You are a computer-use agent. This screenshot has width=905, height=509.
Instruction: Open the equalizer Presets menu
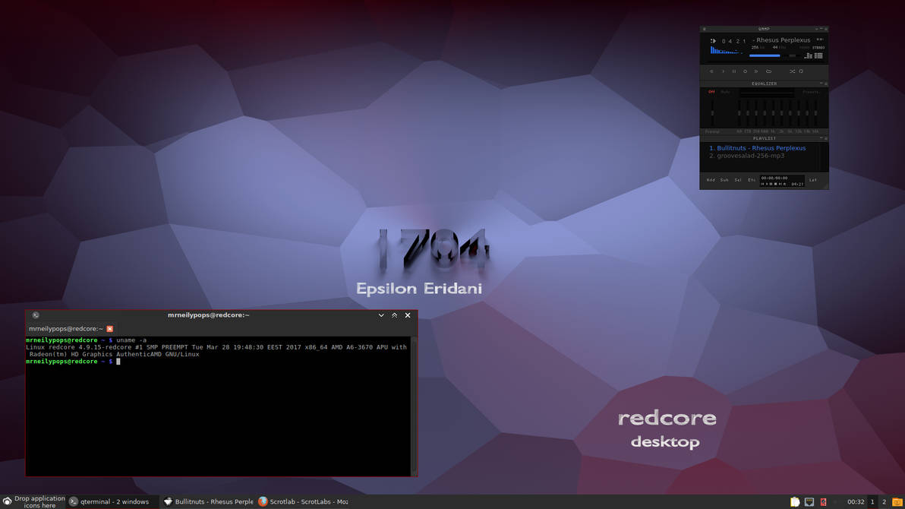point(811,92)
